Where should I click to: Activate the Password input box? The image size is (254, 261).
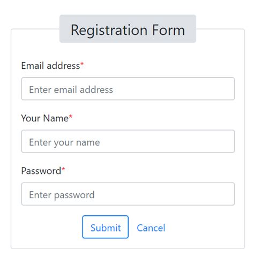coord(128,194)
